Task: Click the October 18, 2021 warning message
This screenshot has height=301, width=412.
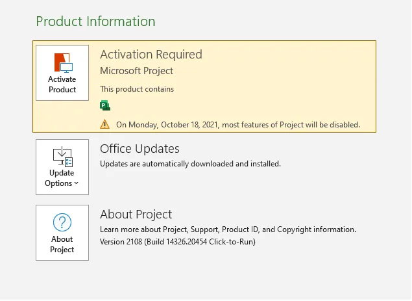Action: click(237, 124)
